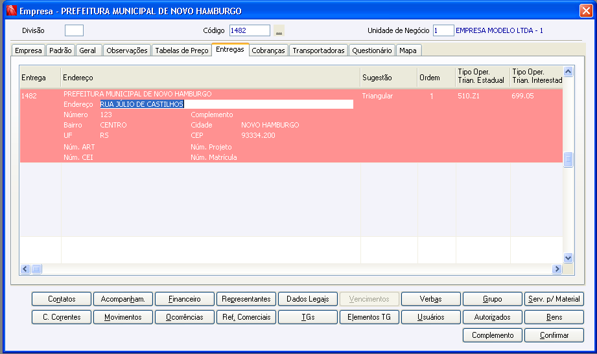Open Dados Legais
597x354 pixels.
308,299
